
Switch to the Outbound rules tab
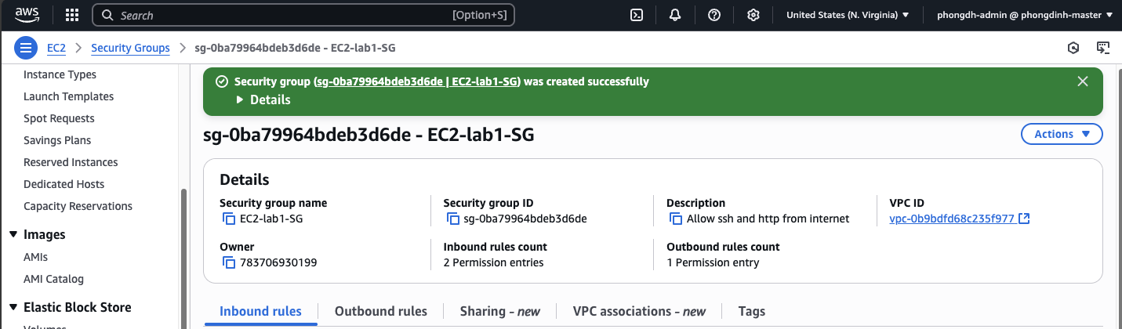click(381, 311)
